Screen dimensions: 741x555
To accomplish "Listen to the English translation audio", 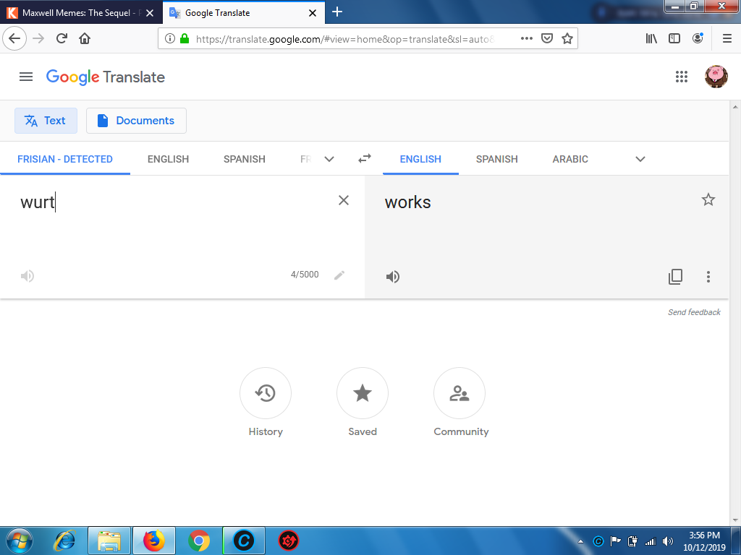I will pos(393,277).
